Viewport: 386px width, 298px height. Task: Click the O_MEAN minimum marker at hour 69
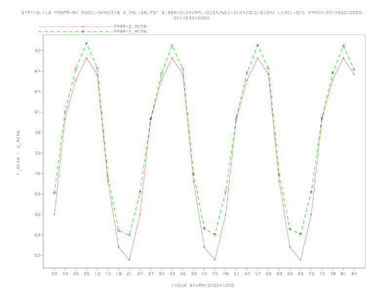(x=301, y=260)
